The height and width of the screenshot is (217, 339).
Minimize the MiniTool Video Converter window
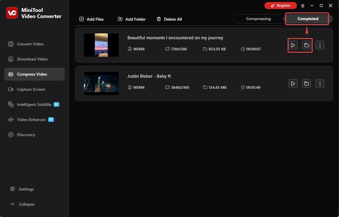[x=312, y=6]
